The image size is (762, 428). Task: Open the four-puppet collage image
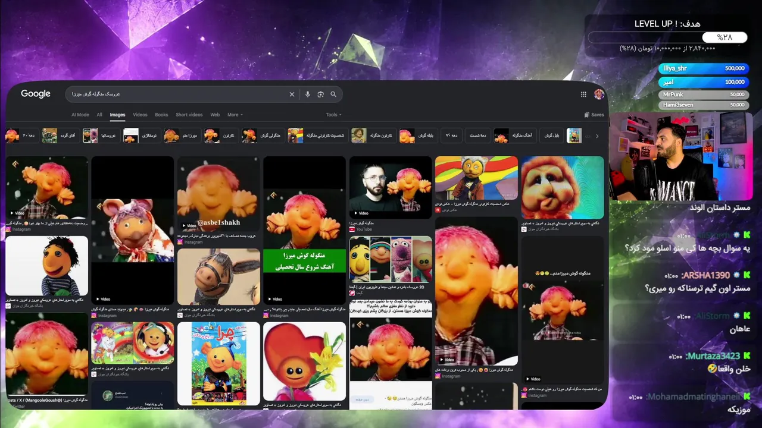click(391, 259)
